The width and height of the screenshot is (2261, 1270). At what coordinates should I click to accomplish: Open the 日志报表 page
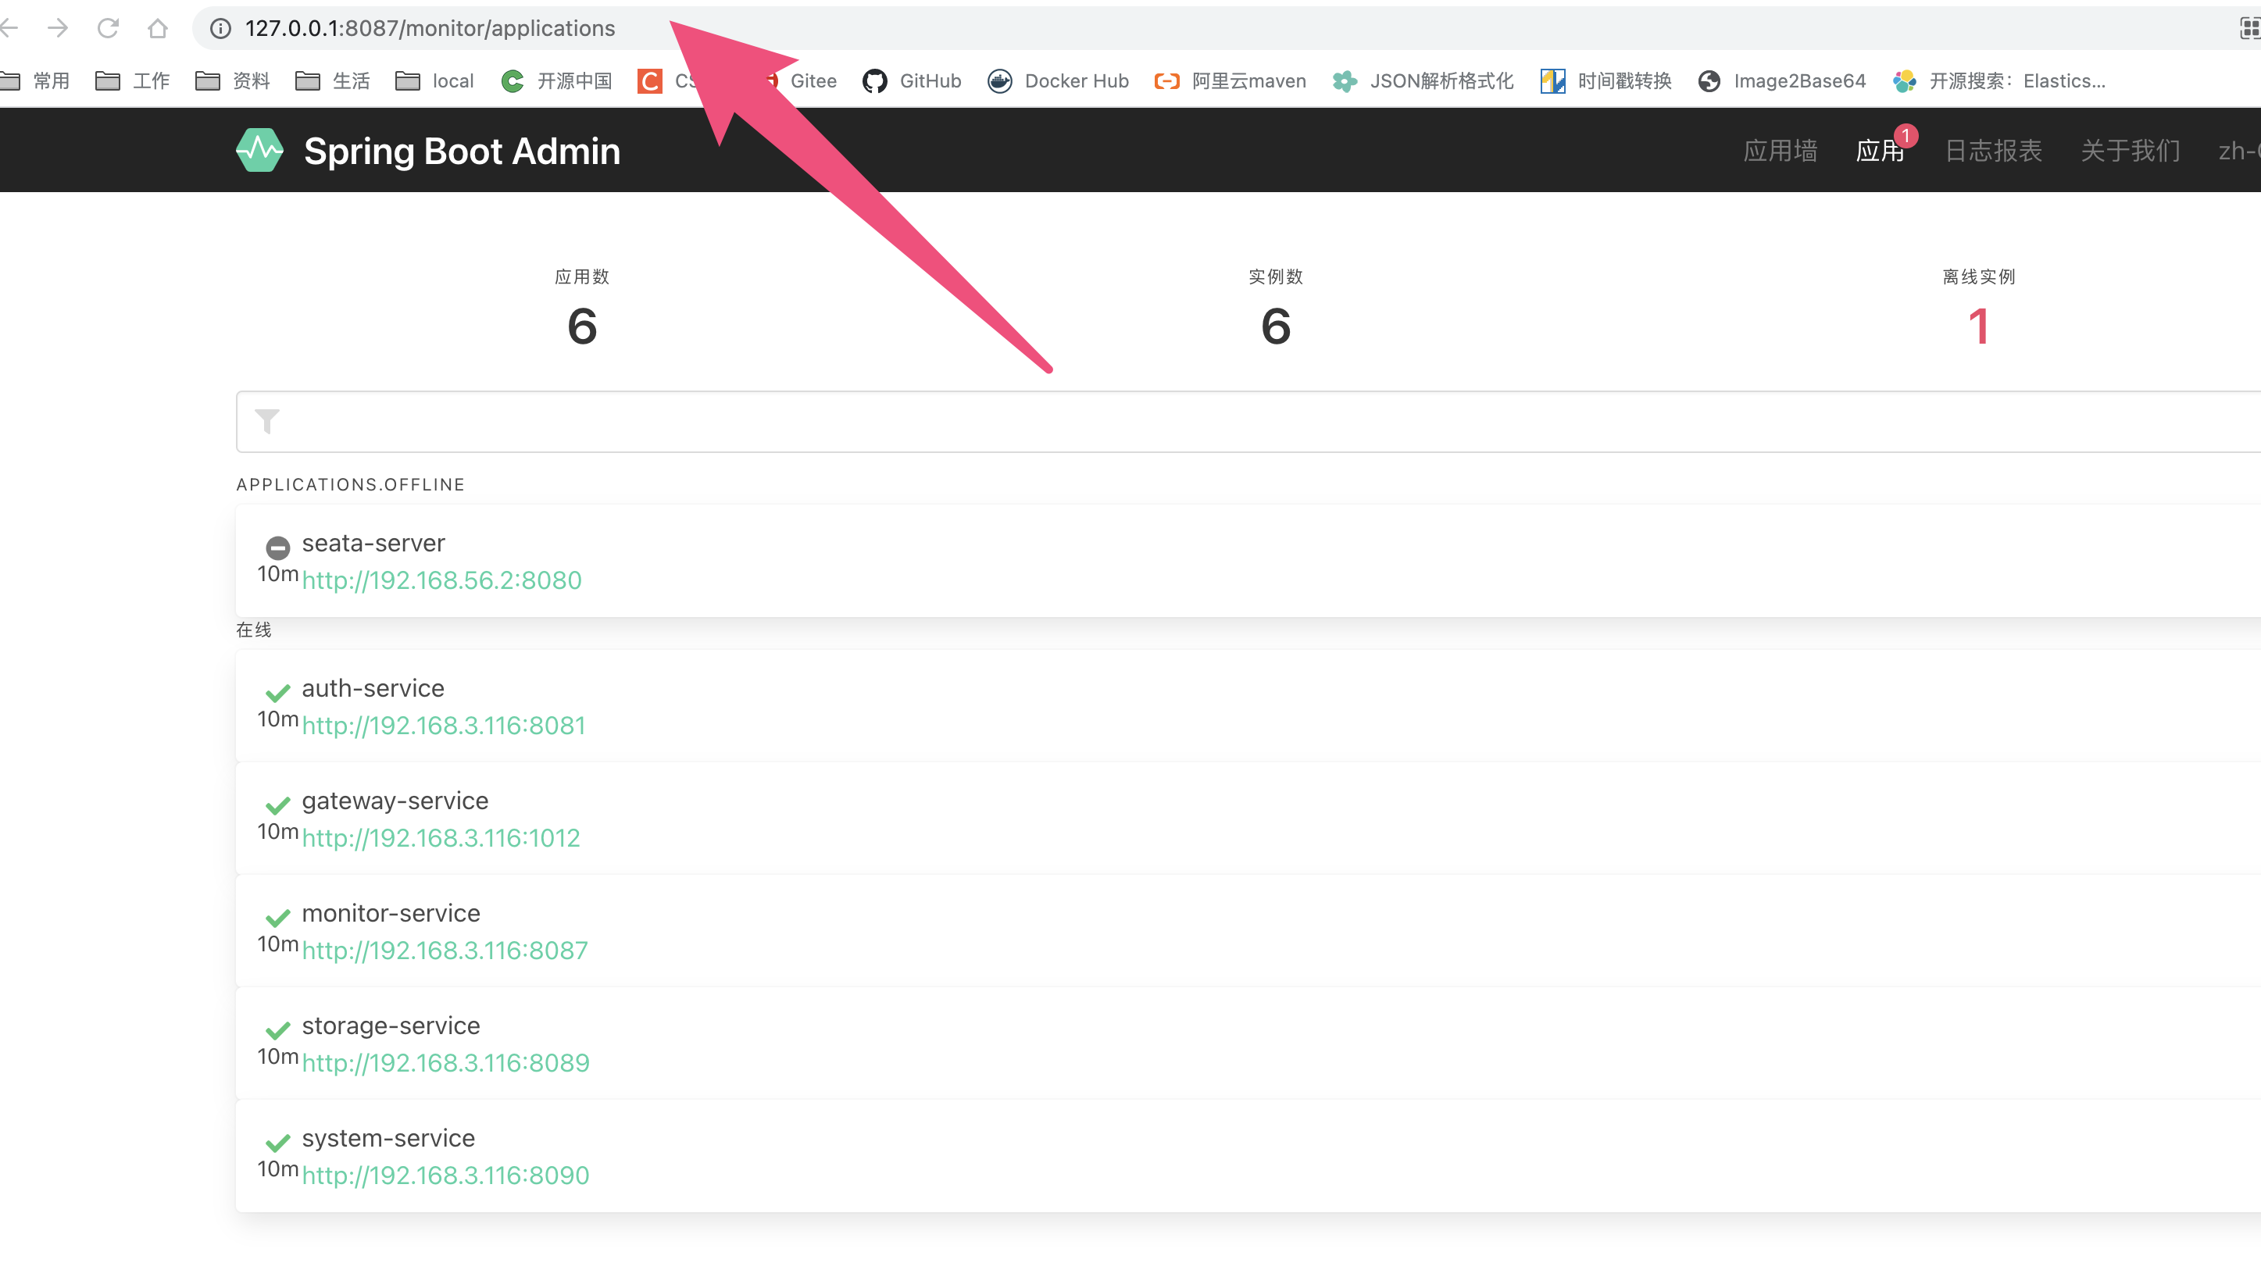pos(1991,150)
